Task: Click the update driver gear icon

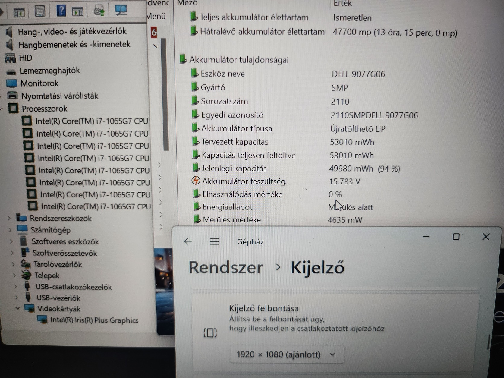Action: click(99, 11)
